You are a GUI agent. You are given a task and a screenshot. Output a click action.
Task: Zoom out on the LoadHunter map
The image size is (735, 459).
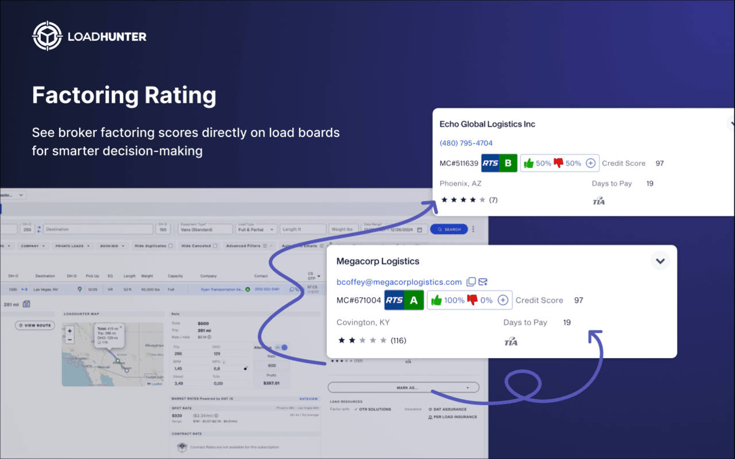pos(69,339)
